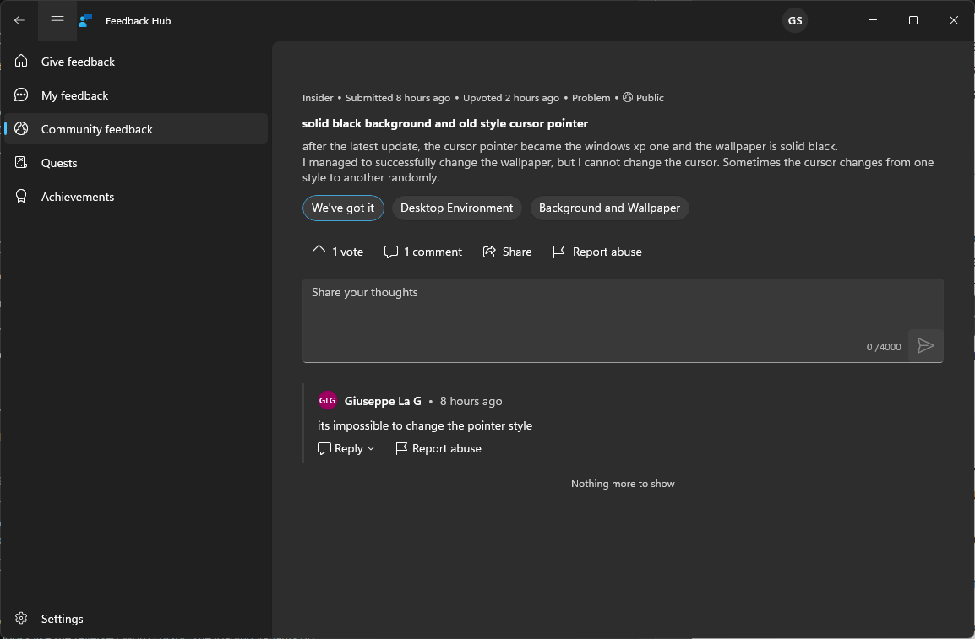Click the Public visibility globe icon

click(628, 97)
